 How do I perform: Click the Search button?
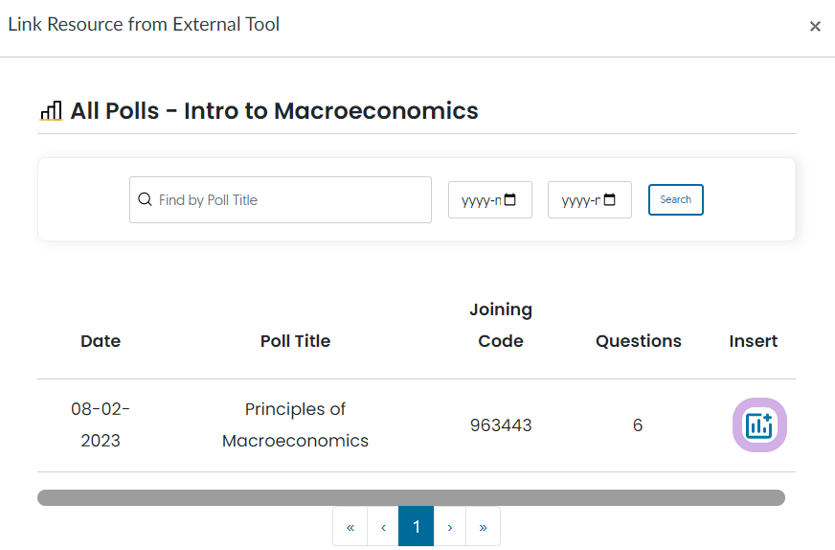pyautogui.click(x=675, y=199)
